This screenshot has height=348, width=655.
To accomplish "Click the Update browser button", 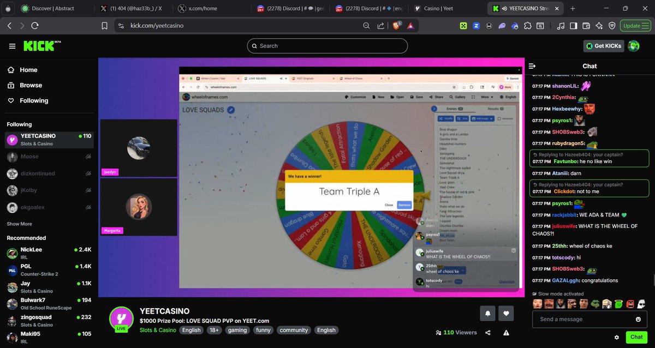I will pos(635,26).
